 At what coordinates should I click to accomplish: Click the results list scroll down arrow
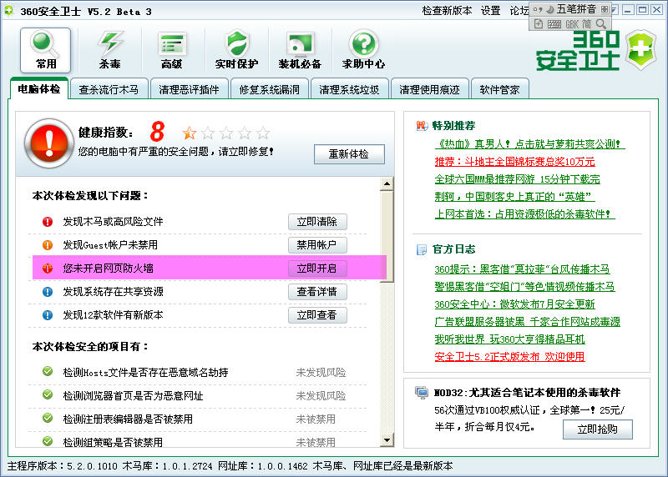[387, 440]
